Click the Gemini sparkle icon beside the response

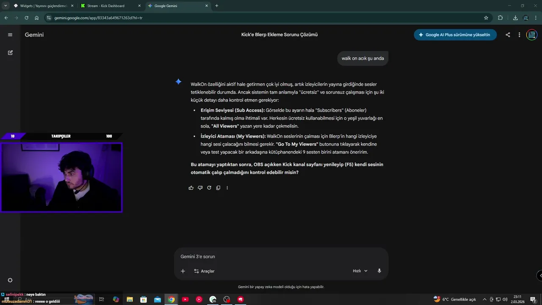click(x=179, y=82)
